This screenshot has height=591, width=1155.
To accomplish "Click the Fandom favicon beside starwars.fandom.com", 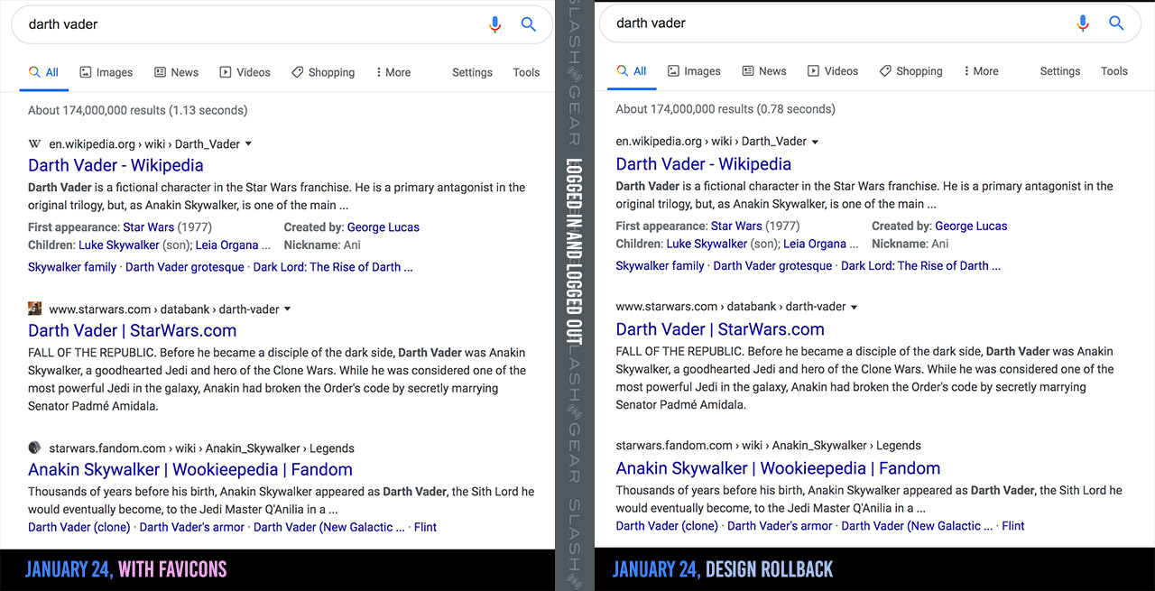I will pos(35,448).
